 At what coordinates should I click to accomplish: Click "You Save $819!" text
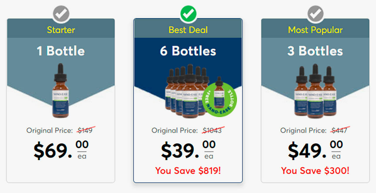tap(188, 171)
